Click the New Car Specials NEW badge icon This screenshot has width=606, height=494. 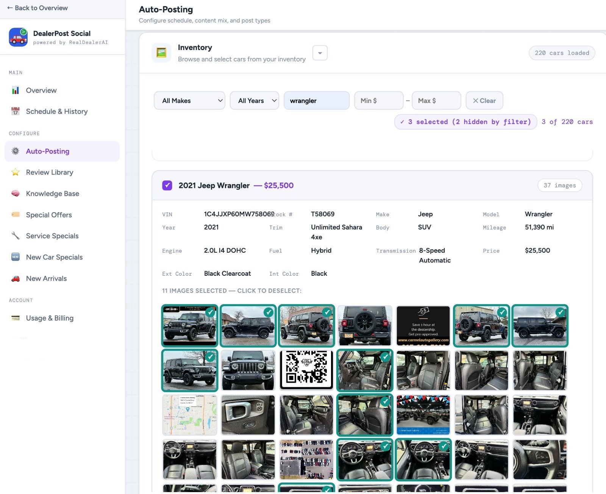(16, 257)
